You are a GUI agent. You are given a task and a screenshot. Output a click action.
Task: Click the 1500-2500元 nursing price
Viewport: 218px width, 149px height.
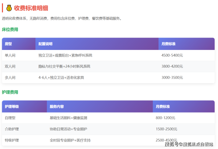[x=166, y=129]
